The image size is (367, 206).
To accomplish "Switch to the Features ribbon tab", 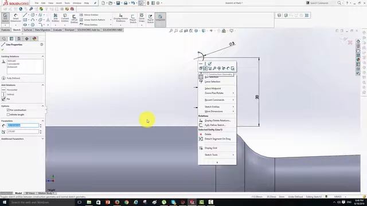I will coord(6,30).
